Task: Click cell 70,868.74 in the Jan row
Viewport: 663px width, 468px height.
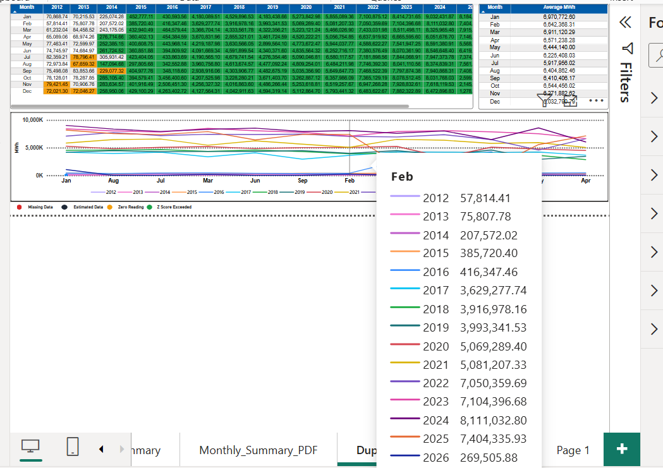Action: [57, 16]
